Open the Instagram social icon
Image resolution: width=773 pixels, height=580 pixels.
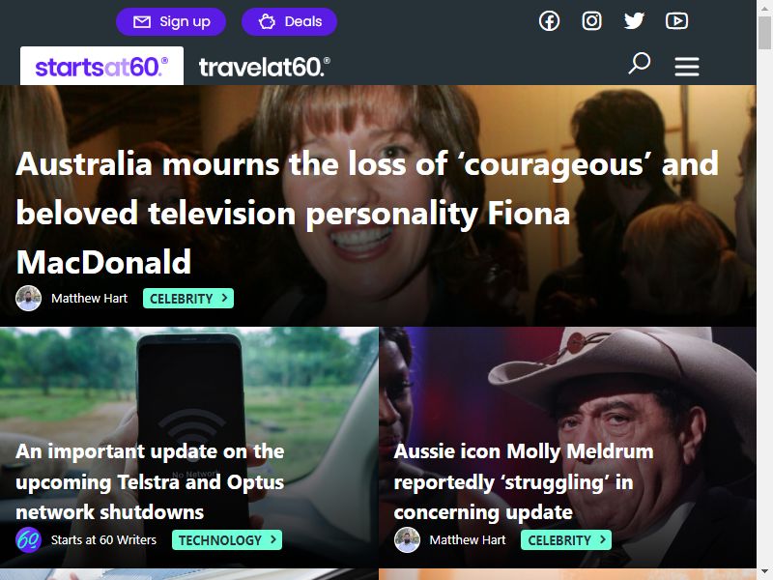(x=591, y=21)
